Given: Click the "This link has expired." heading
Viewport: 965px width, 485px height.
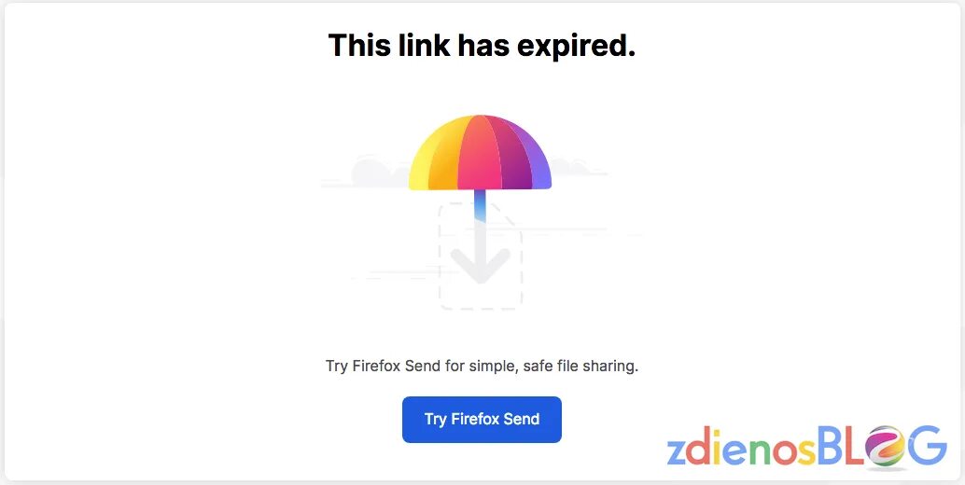Looking at the screenshot, I should (x=482, y=45).
